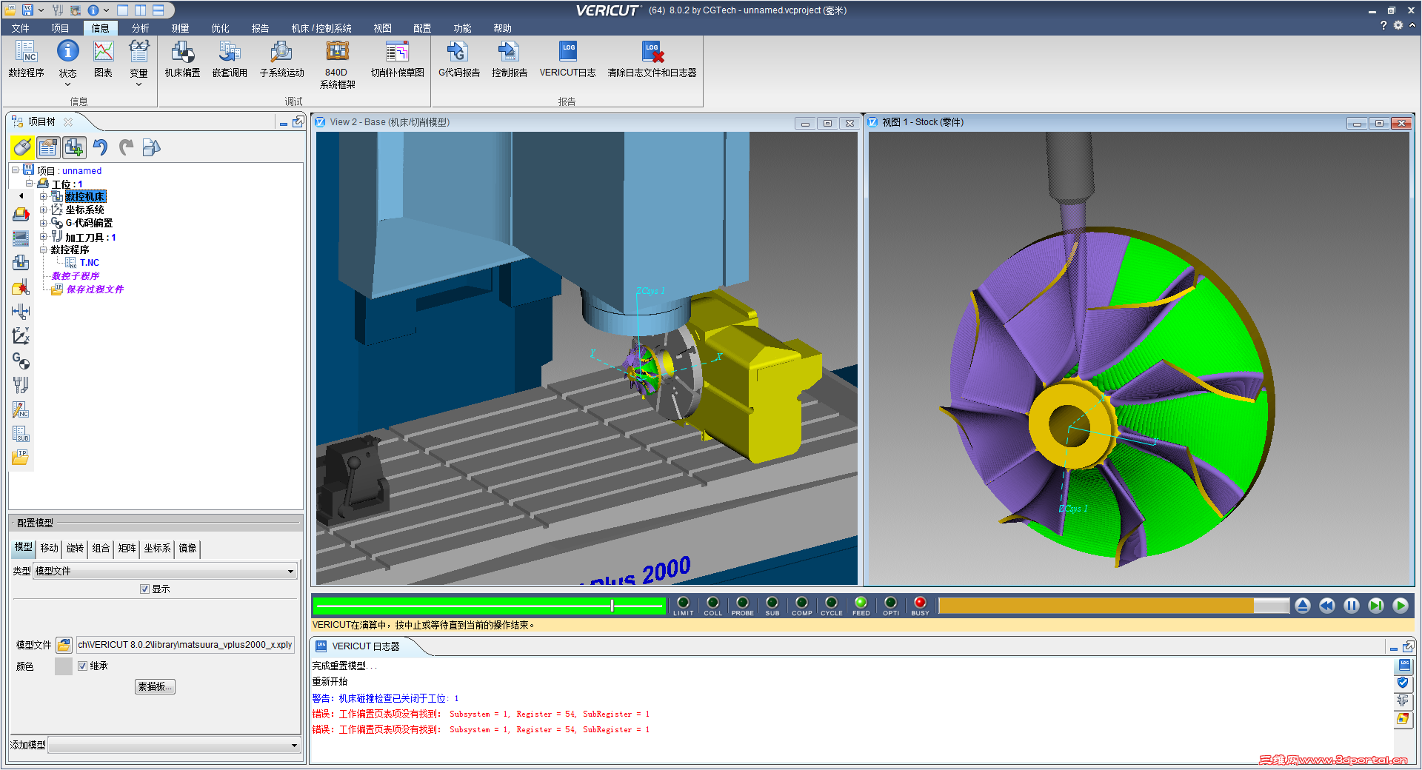Click the Reset Model button
Image resolution: width=1422 pixels, height=770 pixels.
(1303, 606)
